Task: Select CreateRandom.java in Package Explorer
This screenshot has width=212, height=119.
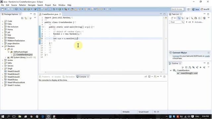Action: click(24, 55)
